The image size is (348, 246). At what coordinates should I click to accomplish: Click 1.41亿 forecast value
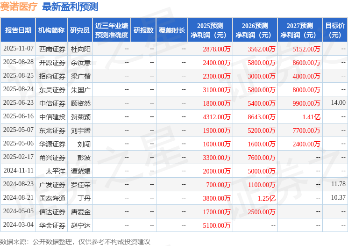pos(312,117)
